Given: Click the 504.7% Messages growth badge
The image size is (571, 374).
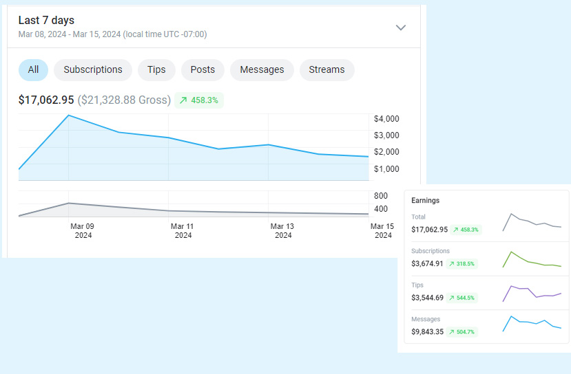Looking at the screenshot, I should coord(461,332).
